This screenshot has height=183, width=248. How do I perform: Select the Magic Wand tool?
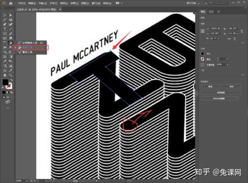pyautogui.click(x=5, y=20)
